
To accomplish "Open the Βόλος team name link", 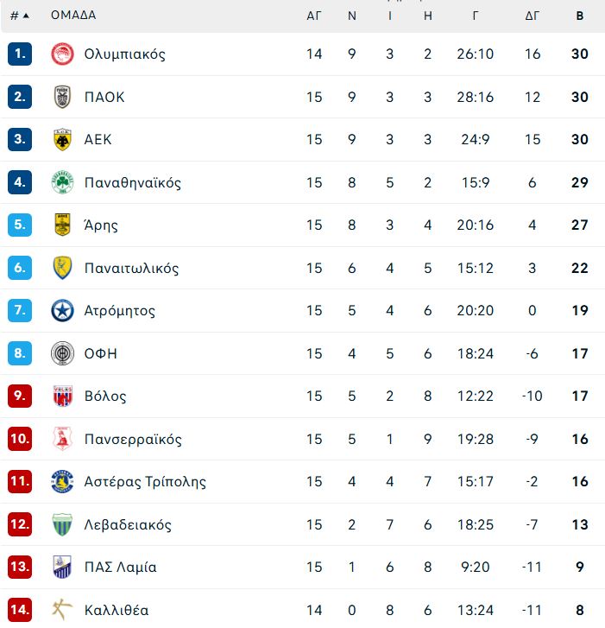I will tap(105, 396).
